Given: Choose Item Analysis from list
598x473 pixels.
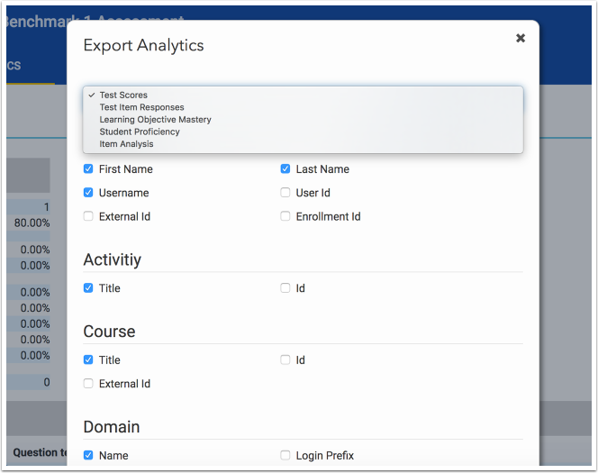Looking at the screenshot, I should [x=126, y=144].
